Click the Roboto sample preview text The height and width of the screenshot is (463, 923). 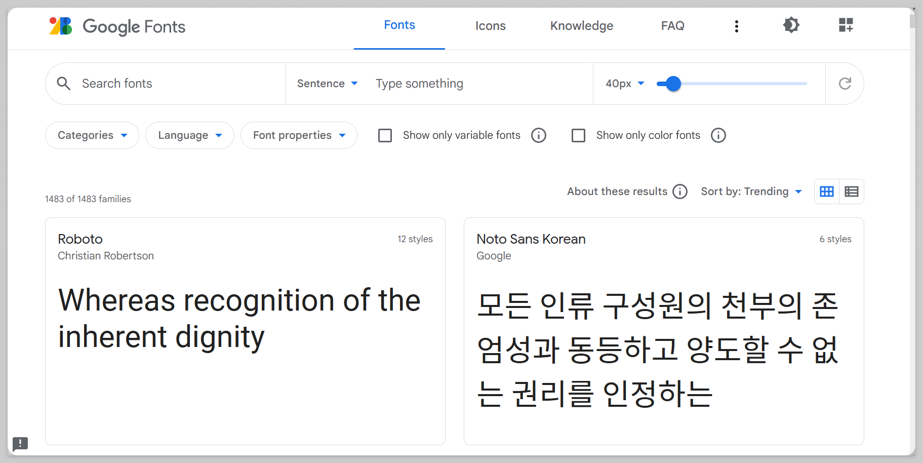coord(239,319)
